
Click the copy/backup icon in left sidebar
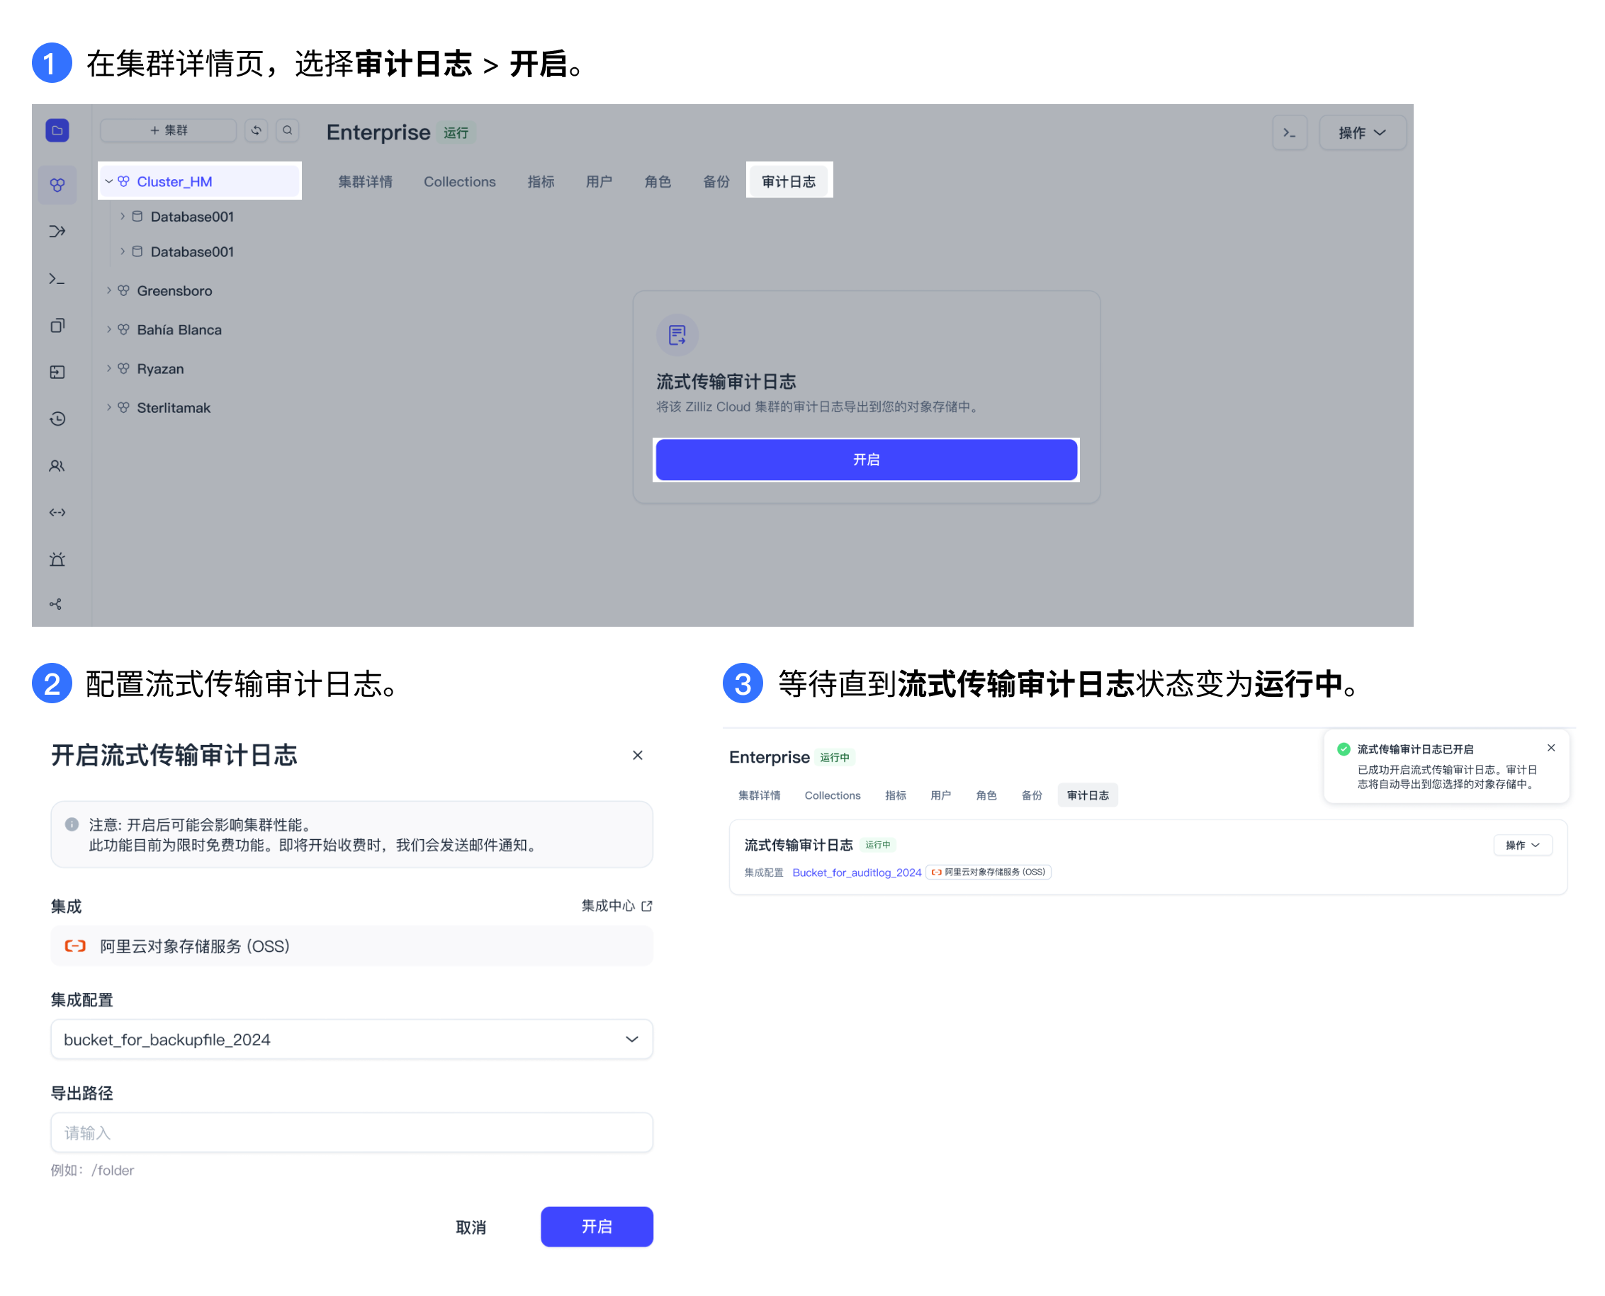[57, 326]
